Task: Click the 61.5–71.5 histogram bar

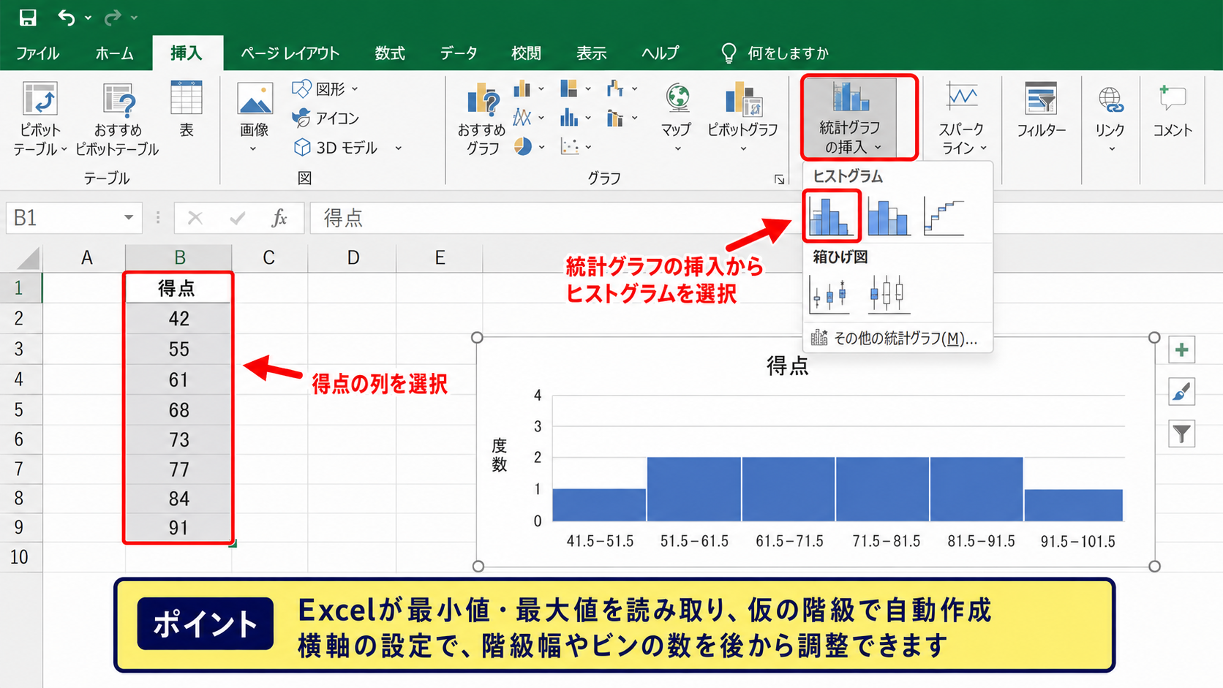Action: 789,489
